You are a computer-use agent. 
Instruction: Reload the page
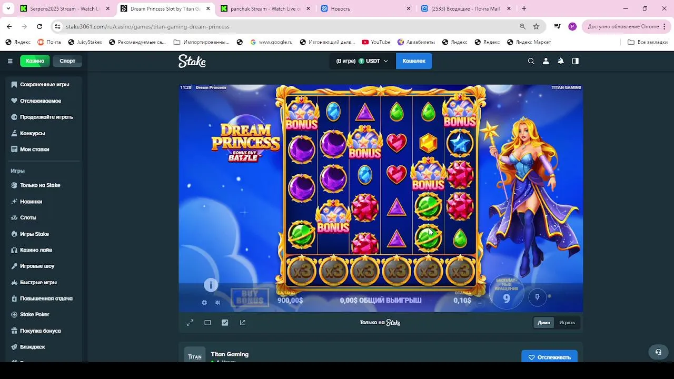coord(39,26)
